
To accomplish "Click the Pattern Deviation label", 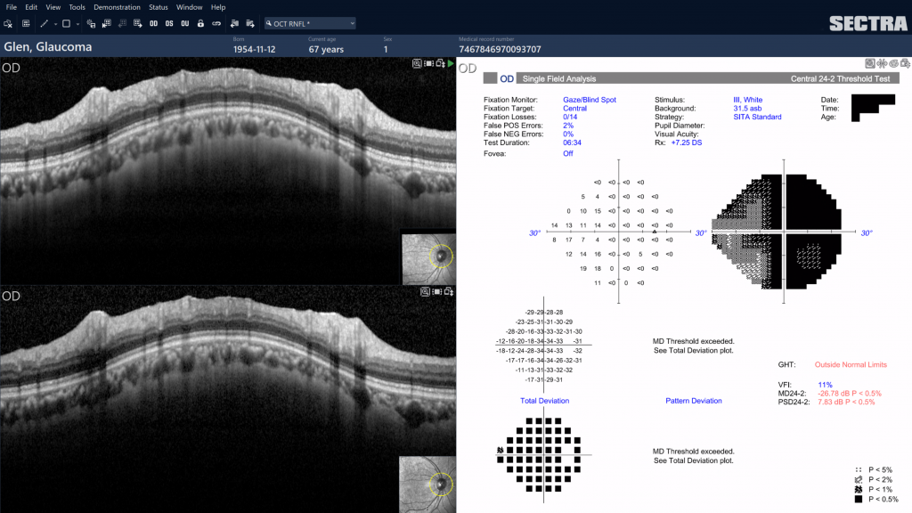I will coord(693,401).
